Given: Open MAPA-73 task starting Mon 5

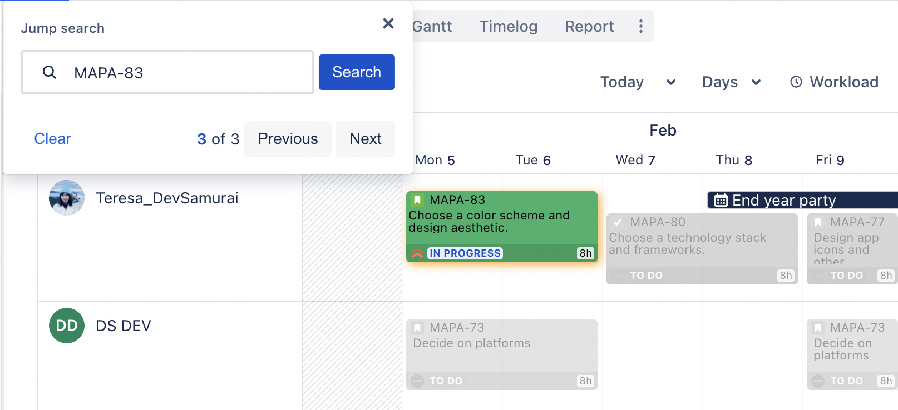Looking at the screenshot, I should [502, 354].
